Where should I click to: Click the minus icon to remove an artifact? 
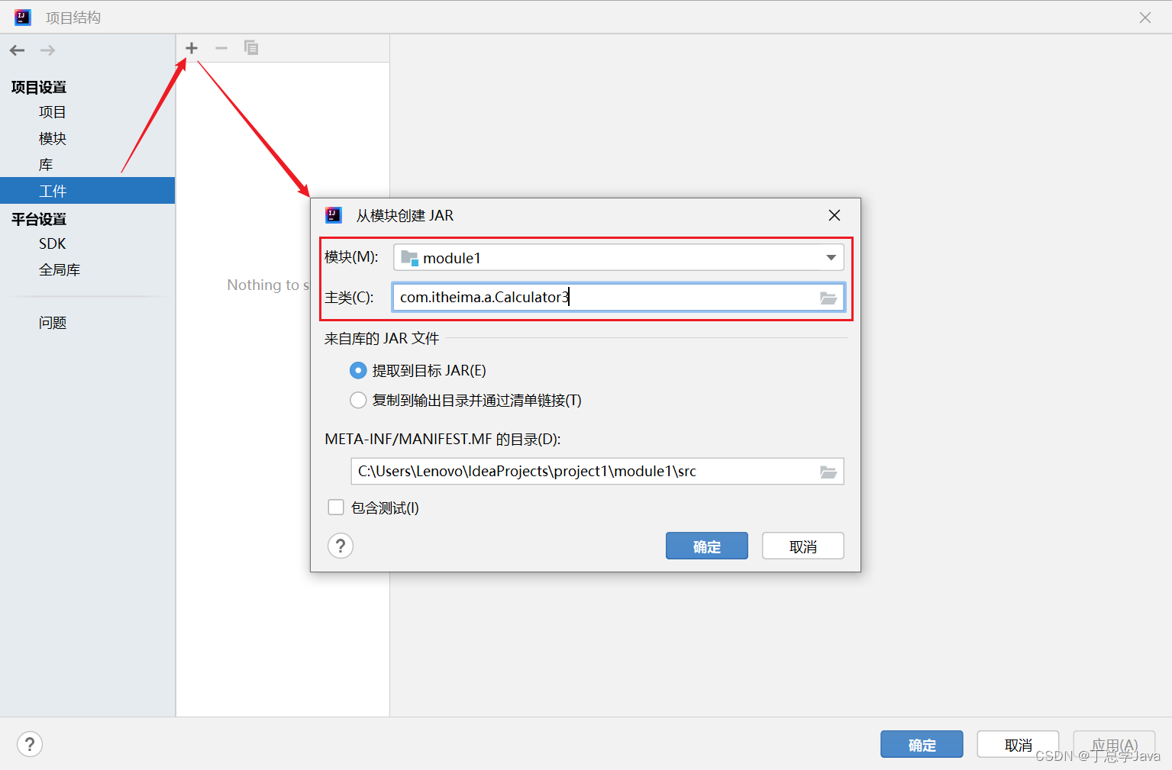coord(221,48)
